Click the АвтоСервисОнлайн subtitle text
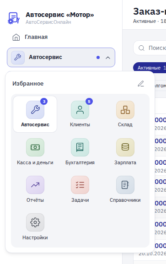 click(x=48, y=22)
